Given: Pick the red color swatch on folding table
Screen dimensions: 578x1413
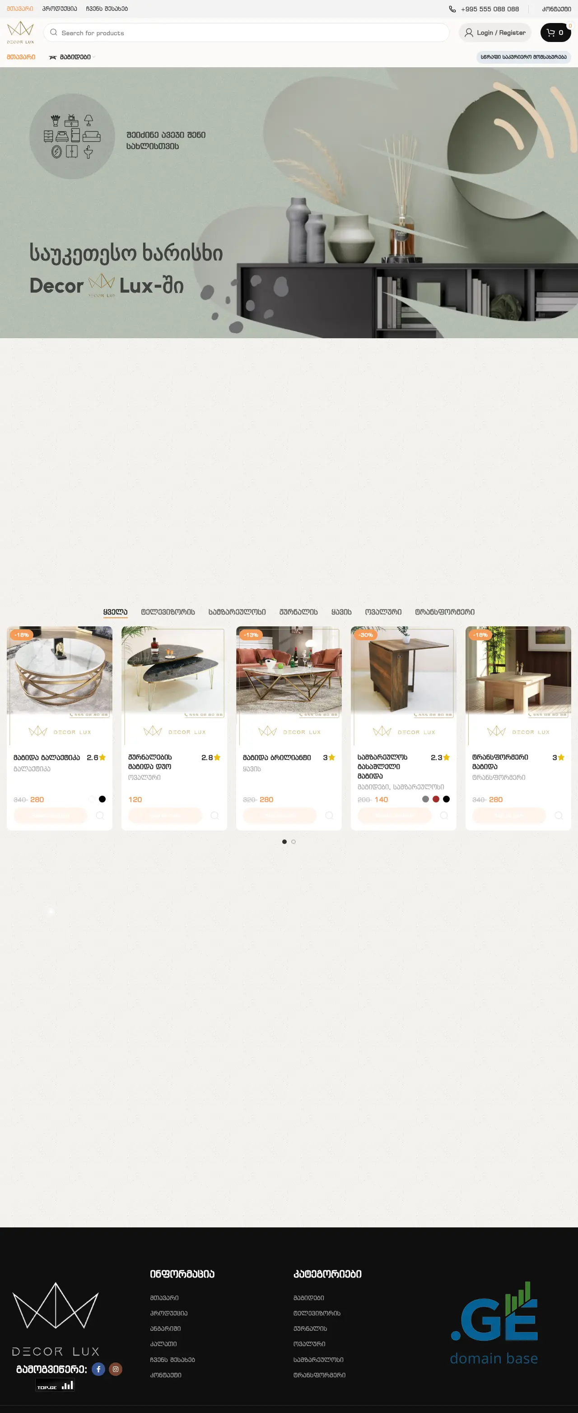Looking at the screenshot, I should (436, 799).
